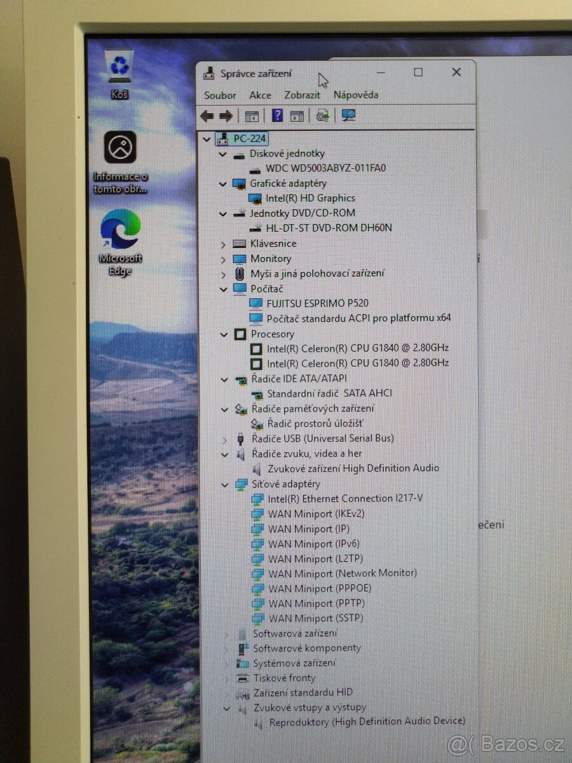Select the Zvukové vstupy a výstupy category
The height and width of the screenshot is (763, 572).
point(310,708)
